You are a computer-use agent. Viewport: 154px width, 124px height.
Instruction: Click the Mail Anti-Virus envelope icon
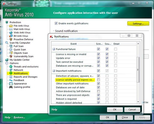coord(11,29)
